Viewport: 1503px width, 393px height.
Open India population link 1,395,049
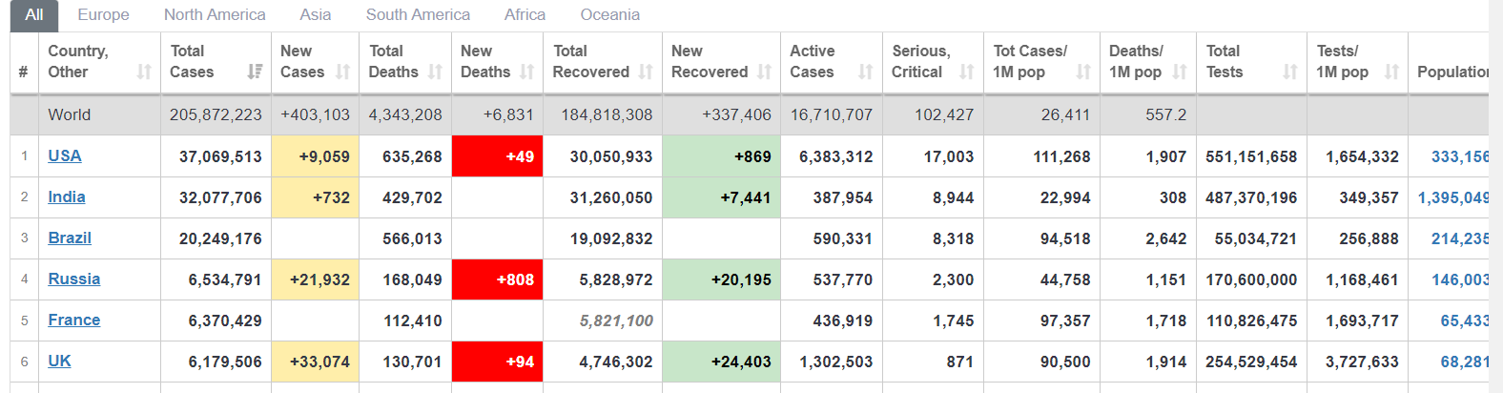click(x=1453, y=197)
